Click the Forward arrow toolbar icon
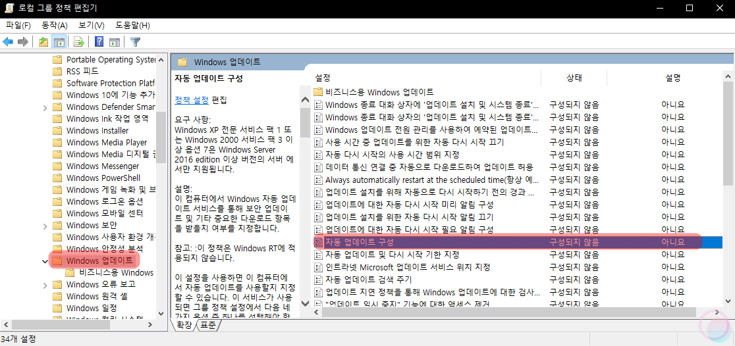 22,42
